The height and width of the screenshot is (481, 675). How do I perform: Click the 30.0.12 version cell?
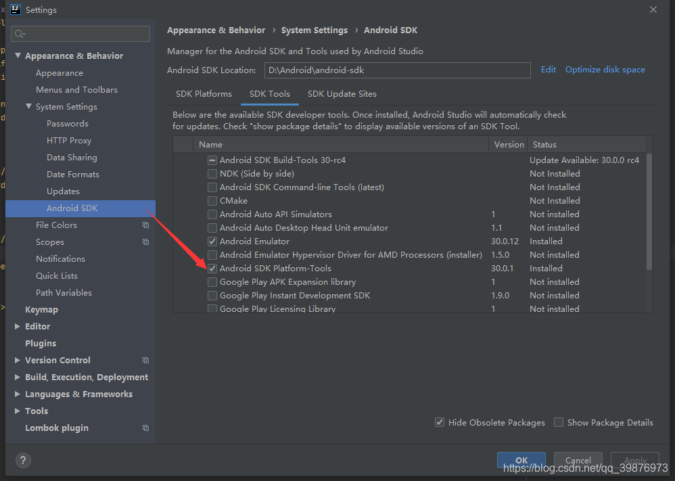(505, 241)
